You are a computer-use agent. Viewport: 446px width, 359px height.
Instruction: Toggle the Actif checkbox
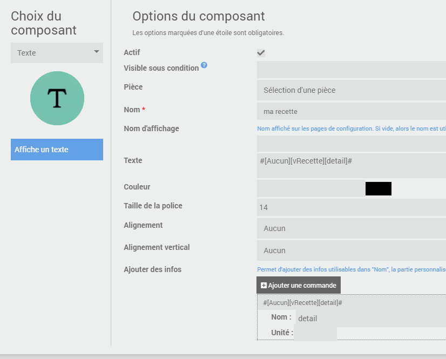tap(261, 53)
